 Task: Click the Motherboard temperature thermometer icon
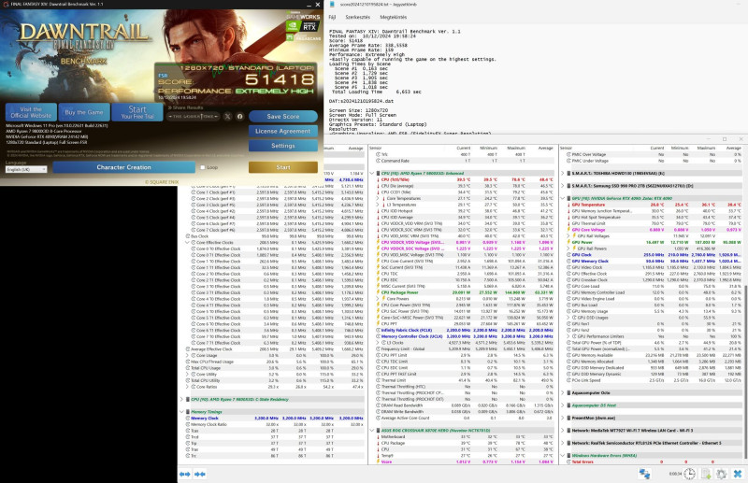click(379, 436)
